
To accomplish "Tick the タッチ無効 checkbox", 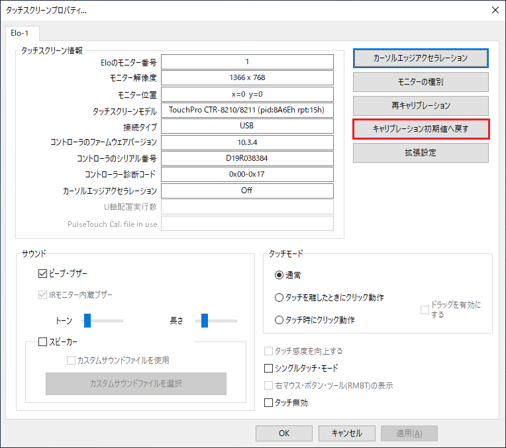I will [x=269, y=402].
